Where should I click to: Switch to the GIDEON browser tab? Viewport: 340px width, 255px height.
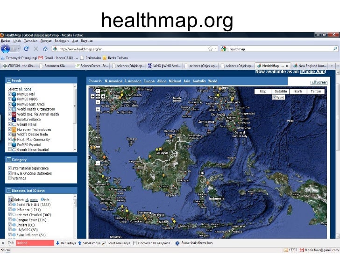(x=19, y=66)
